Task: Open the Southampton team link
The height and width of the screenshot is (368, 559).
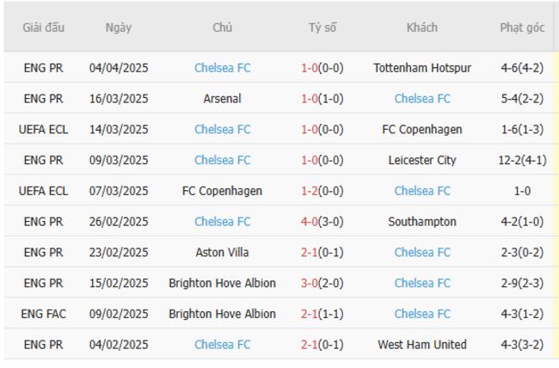Action: tap(422, 222)
